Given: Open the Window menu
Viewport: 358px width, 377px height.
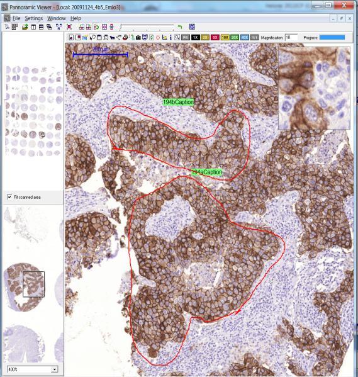Looking at the screenshot, I should point(57,18).
